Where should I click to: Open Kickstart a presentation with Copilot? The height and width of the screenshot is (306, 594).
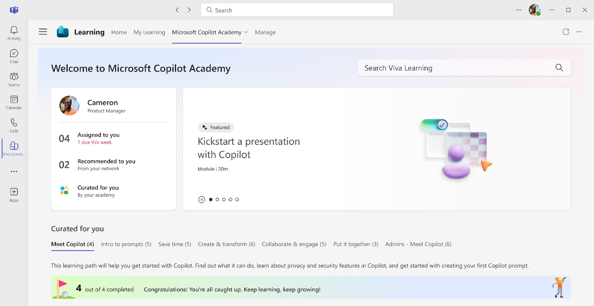pos(249,148)
